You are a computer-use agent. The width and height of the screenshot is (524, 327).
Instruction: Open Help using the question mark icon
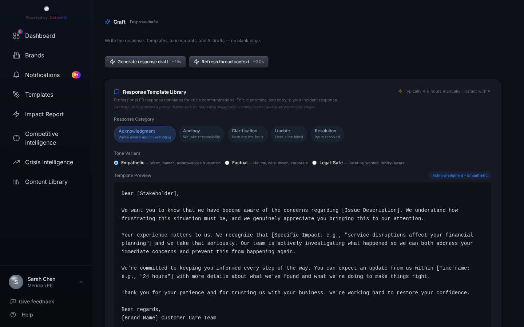[x=13, y=315]
